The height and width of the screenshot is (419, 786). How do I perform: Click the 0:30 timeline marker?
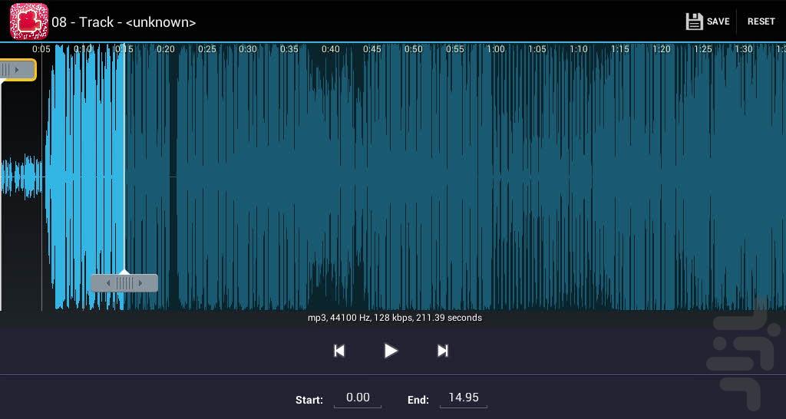tap(248, 49)
